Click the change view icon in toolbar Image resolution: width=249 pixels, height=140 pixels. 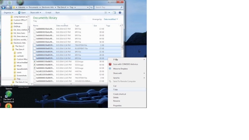pyautogui.click(x=106, y=12)
